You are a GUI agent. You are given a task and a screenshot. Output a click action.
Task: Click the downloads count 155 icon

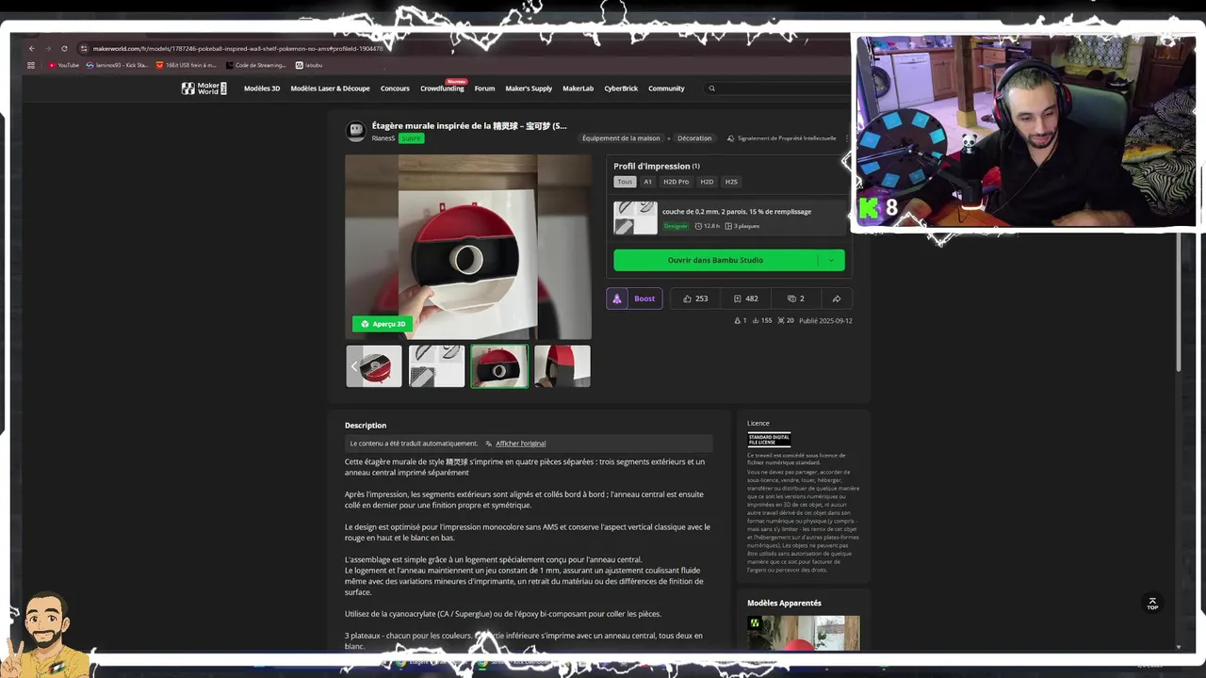(x=761, y=321)
